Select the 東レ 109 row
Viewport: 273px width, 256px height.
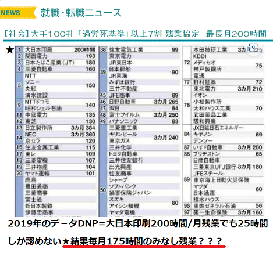click(56, 154)
